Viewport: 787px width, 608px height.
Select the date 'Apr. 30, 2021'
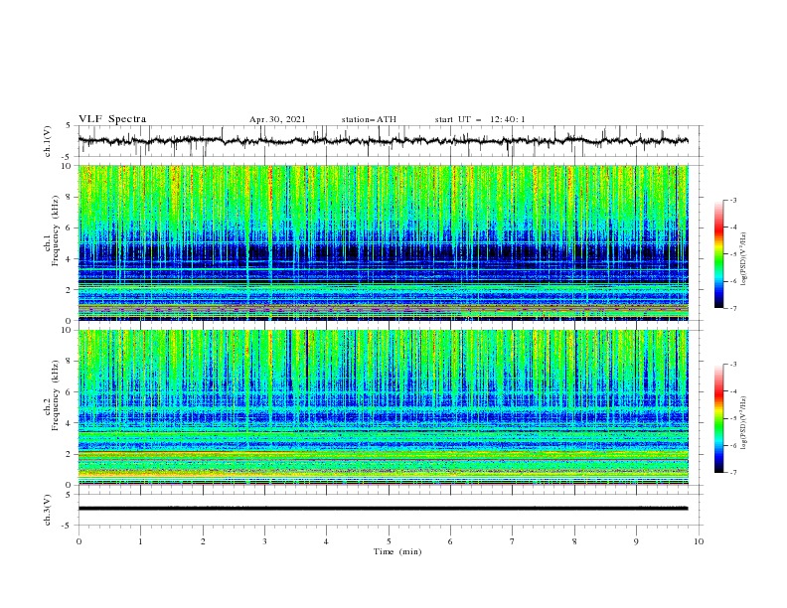pyautogui.click(x=277, y=119)
